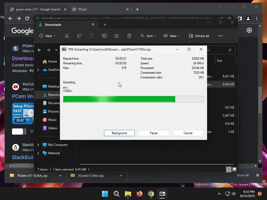Click the Delete trash icon in Explorer
Image resolution: width=267 pixels, height=200 pixels.
tap(129, 36)
